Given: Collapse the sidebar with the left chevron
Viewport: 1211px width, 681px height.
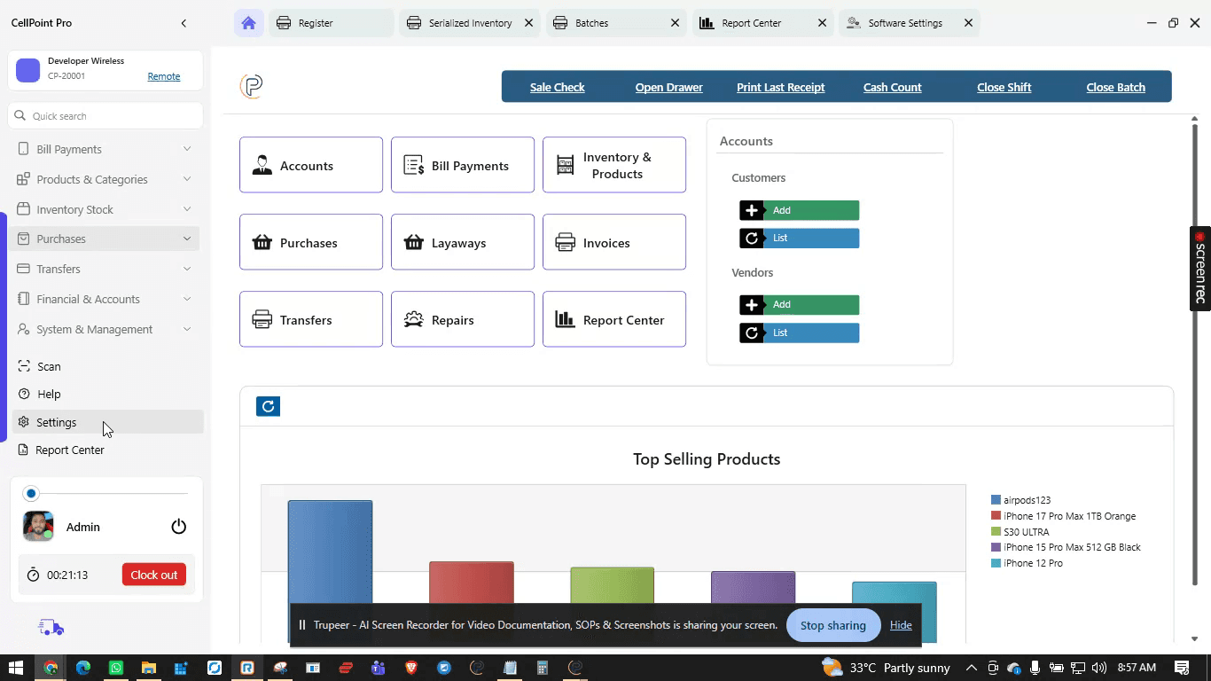Looking at the screenshot, I should point(184,23).
